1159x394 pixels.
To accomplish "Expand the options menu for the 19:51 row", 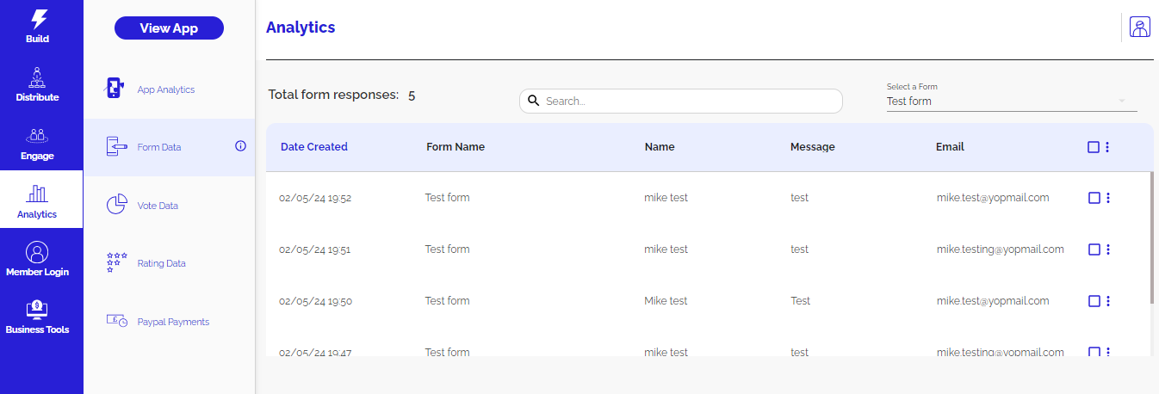I will point(1108,249).
